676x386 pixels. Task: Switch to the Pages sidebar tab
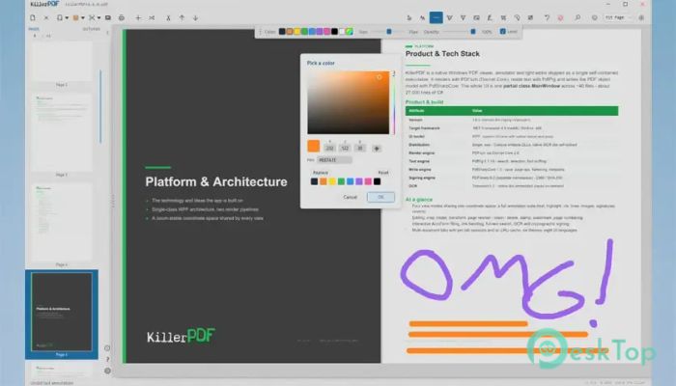pos(34,29)
